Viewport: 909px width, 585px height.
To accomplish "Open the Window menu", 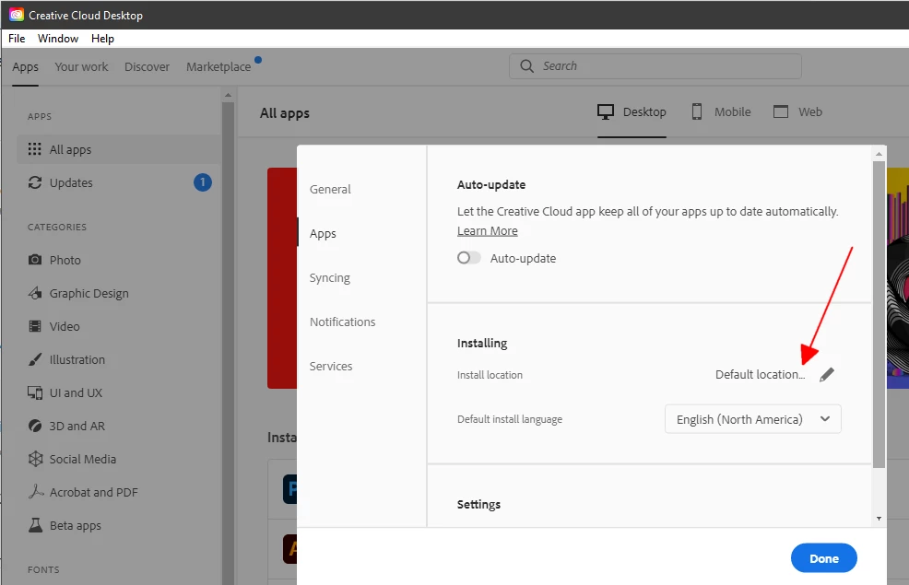I will (58, 38).
